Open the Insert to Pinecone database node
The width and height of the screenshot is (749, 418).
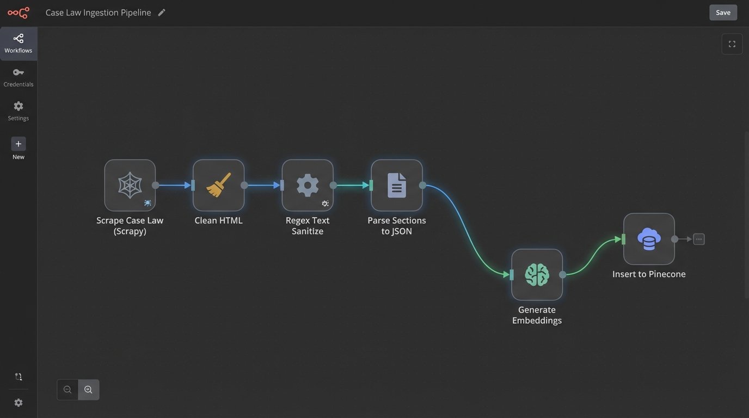point(649,238)
